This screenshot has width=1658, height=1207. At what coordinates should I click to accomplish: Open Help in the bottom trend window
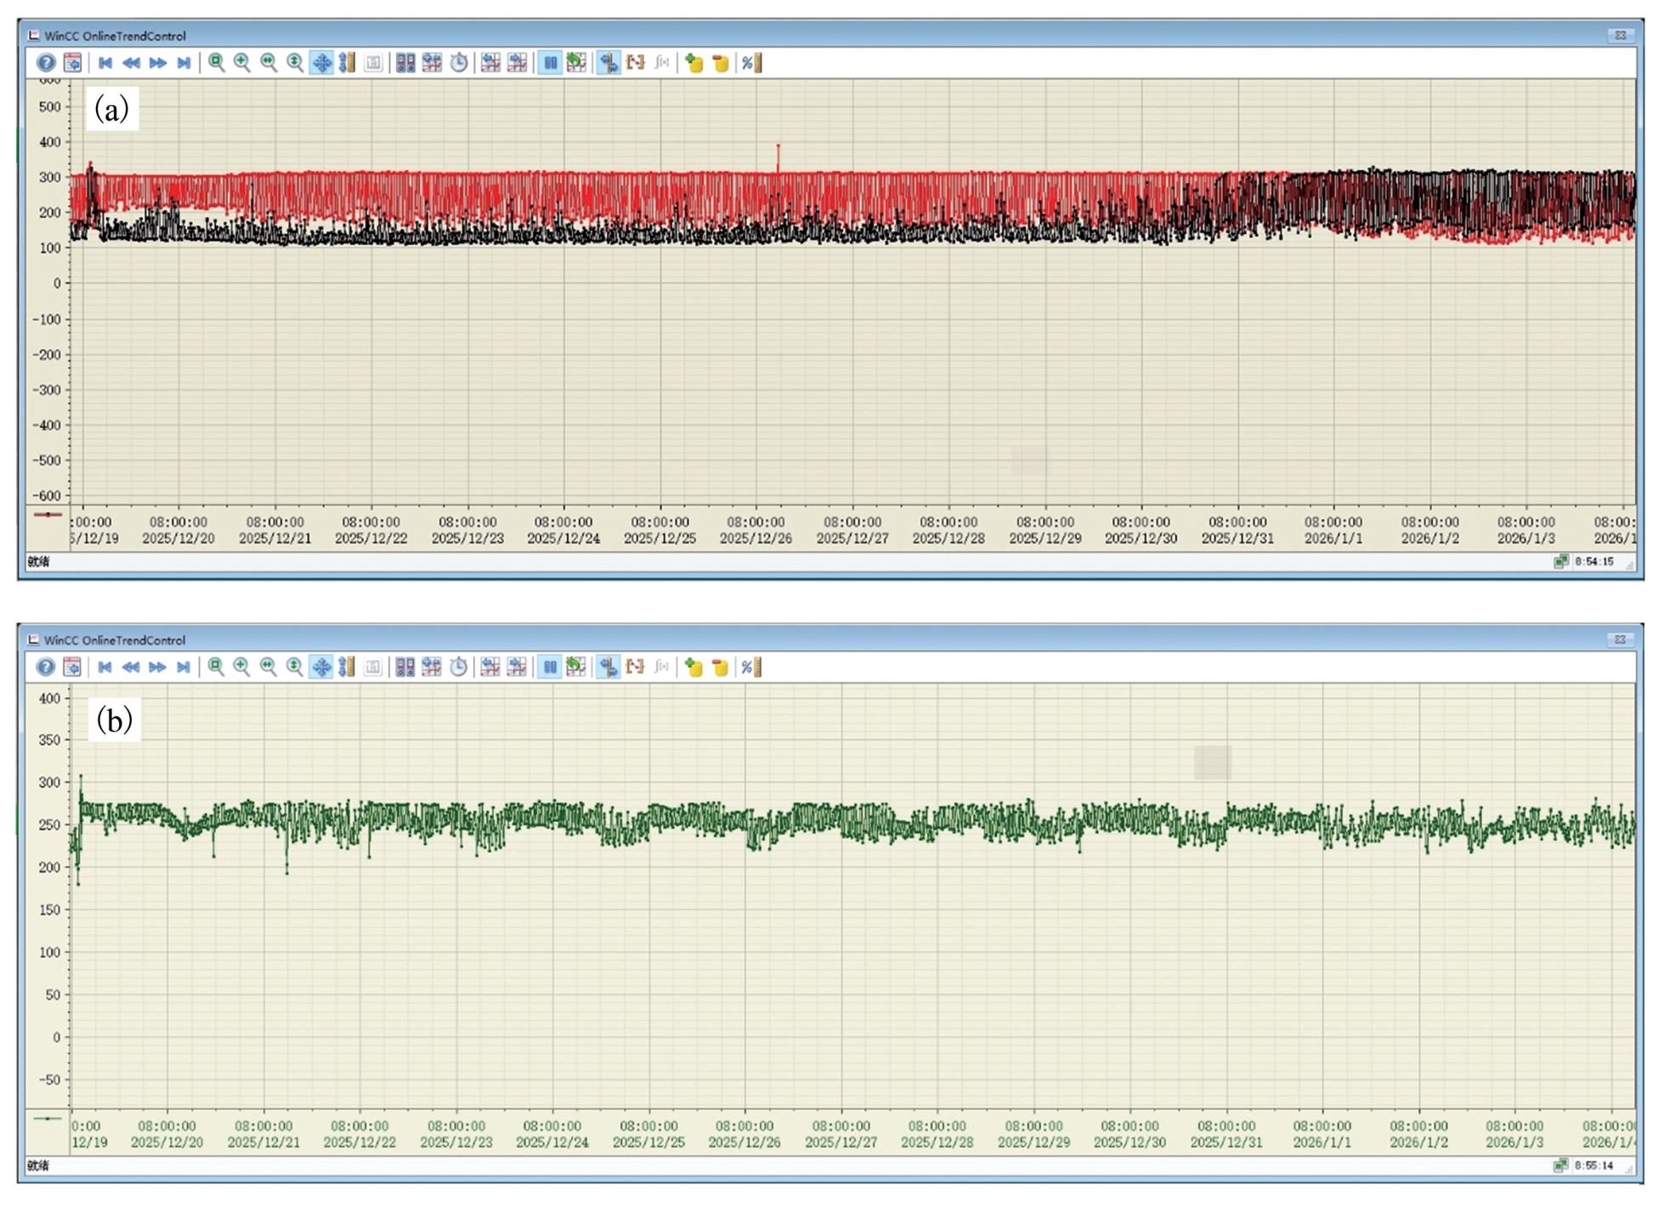(46, 667)
